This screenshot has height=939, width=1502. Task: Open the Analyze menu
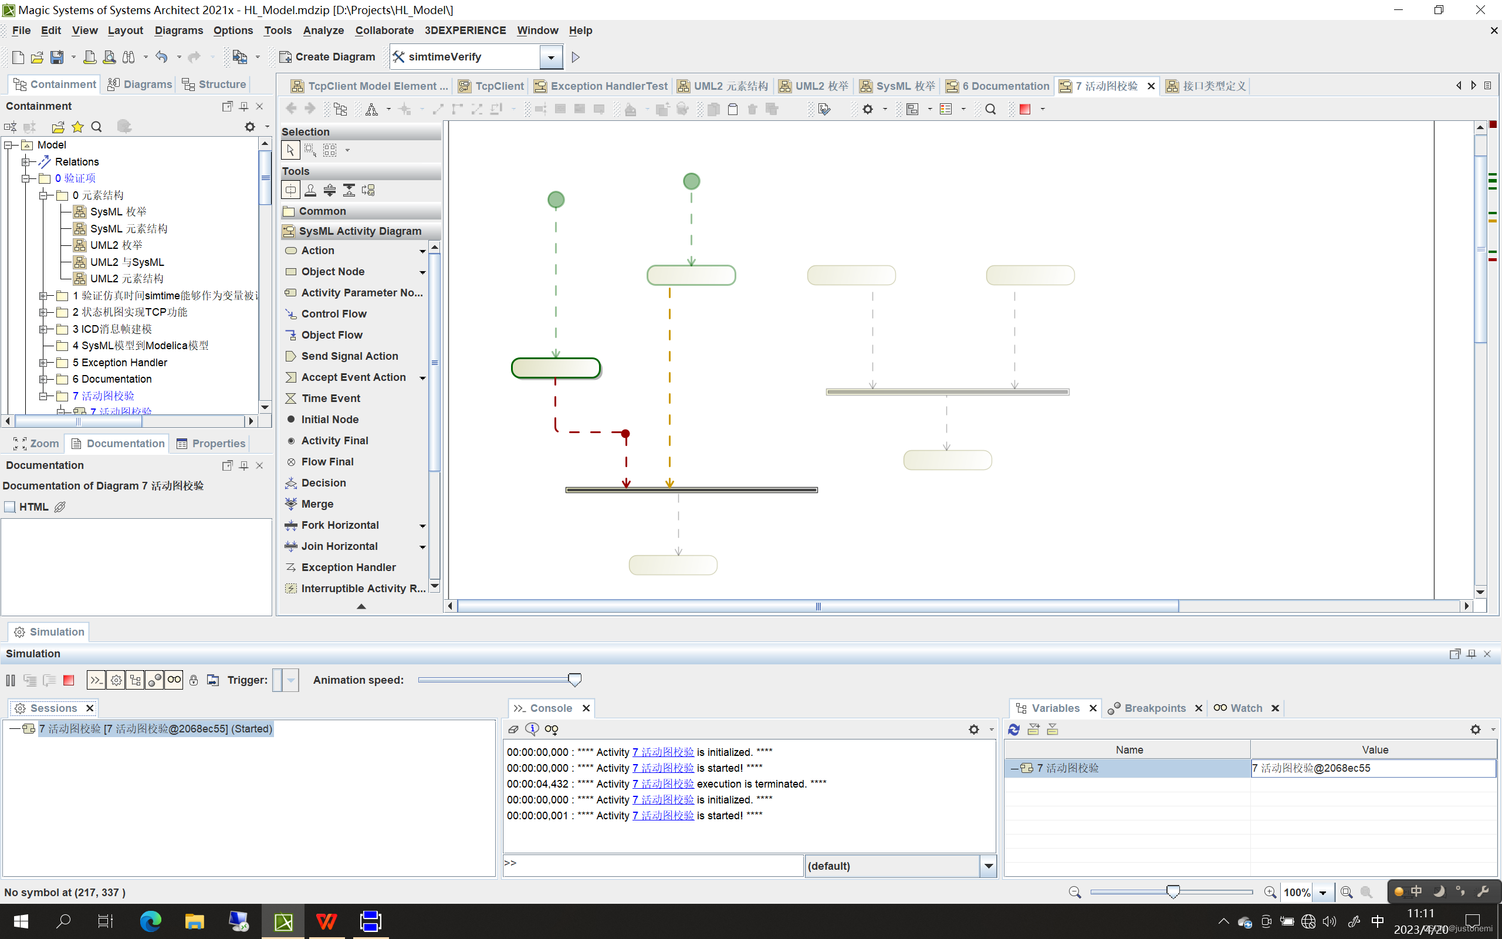[x=323, y=31]
